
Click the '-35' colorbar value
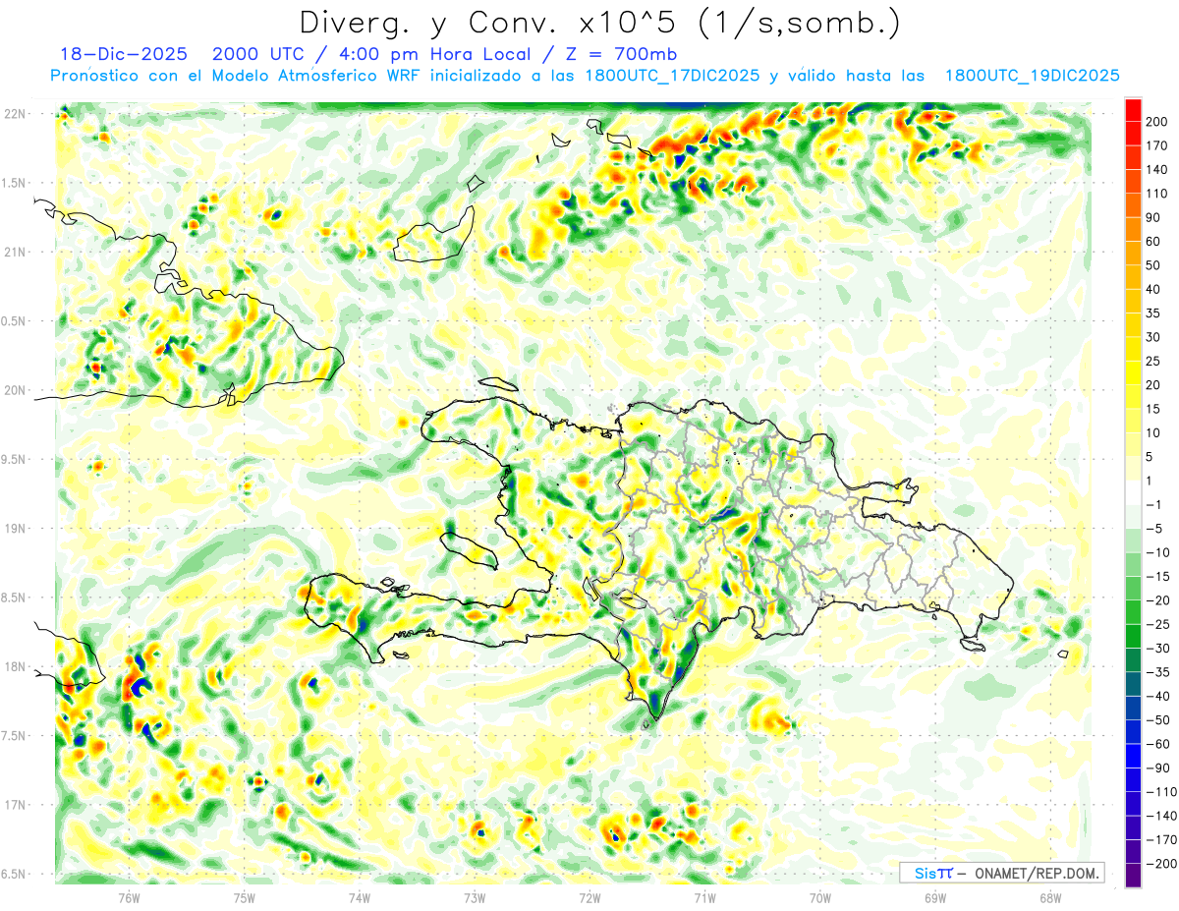pyautogui.click(x=1159, y=671)
